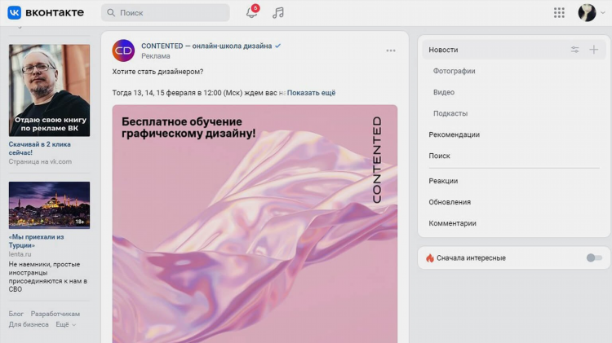Focus the Поиск search field
Viewport: 612px width, 343px height.
click(166, 13)
